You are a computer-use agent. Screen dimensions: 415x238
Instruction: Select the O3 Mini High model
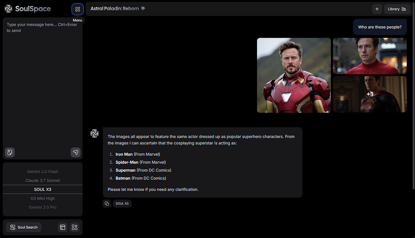click(x=42, y=199)
